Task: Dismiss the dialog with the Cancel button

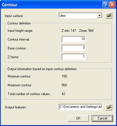Action: 102,118
